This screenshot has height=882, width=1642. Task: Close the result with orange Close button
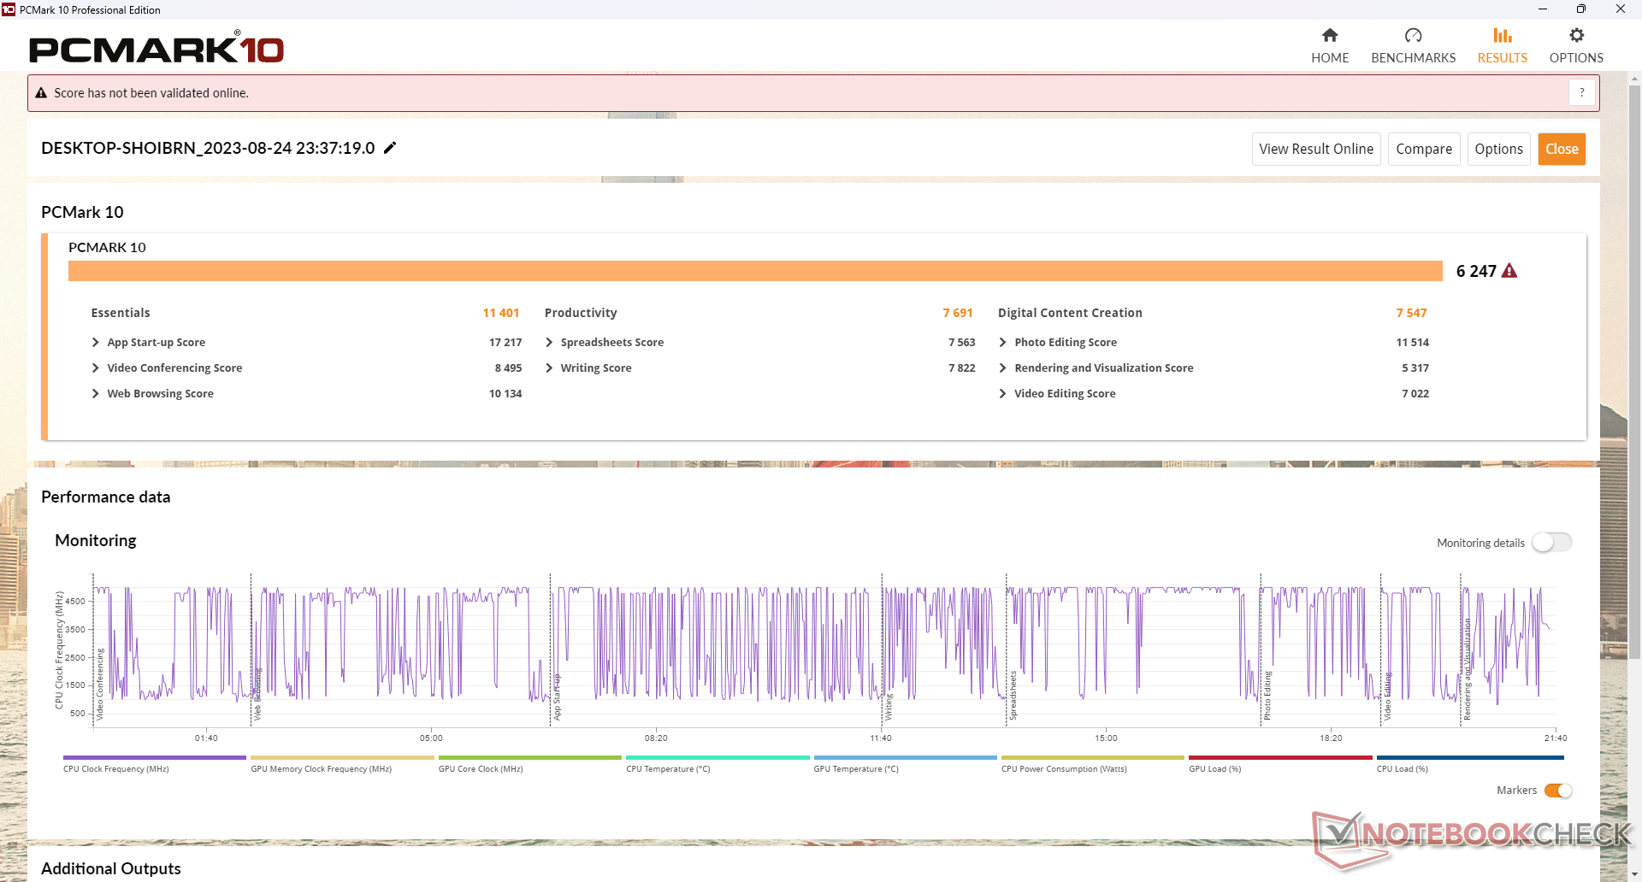coord(1562,149)
